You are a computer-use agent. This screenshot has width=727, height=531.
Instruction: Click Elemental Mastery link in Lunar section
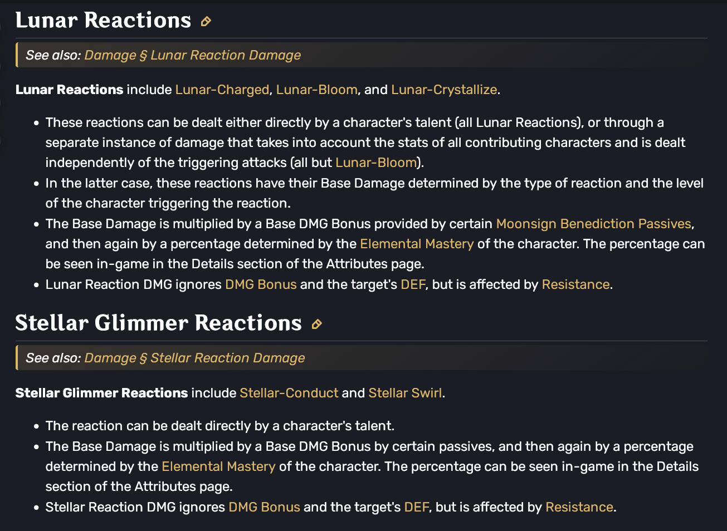tap(417, 244)
